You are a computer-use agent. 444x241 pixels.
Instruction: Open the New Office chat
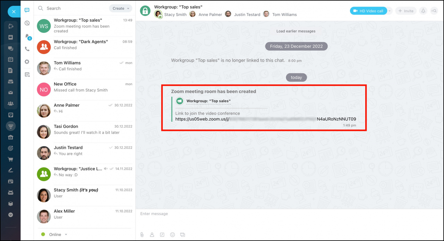click(x=85, y=89)
